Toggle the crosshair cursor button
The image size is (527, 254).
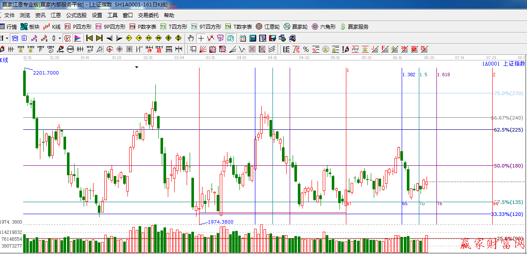(201, 38)
